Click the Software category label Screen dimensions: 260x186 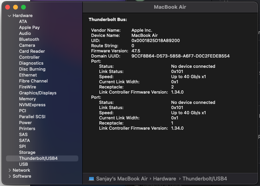22,176
